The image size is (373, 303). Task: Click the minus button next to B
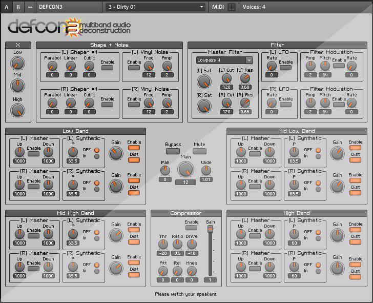point(30,7)
